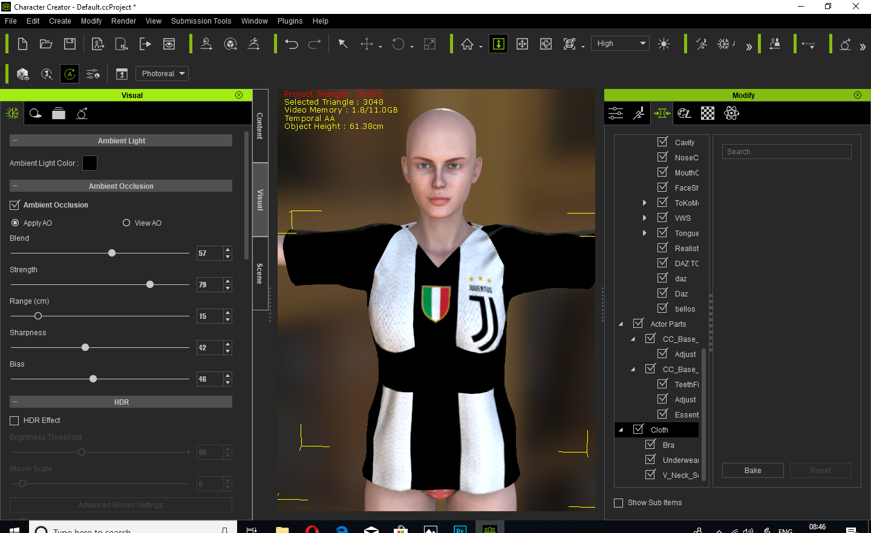Open the calendar timeline icon
The image size is (871, 533).
122,74
